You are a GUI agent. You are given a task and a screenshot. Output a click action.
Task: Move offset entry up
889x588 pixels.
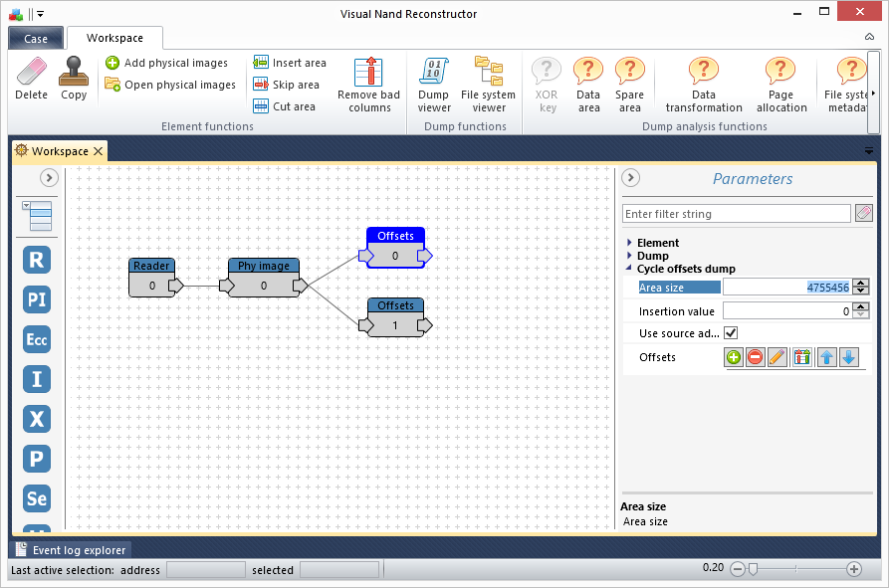(x=827, y=357)
